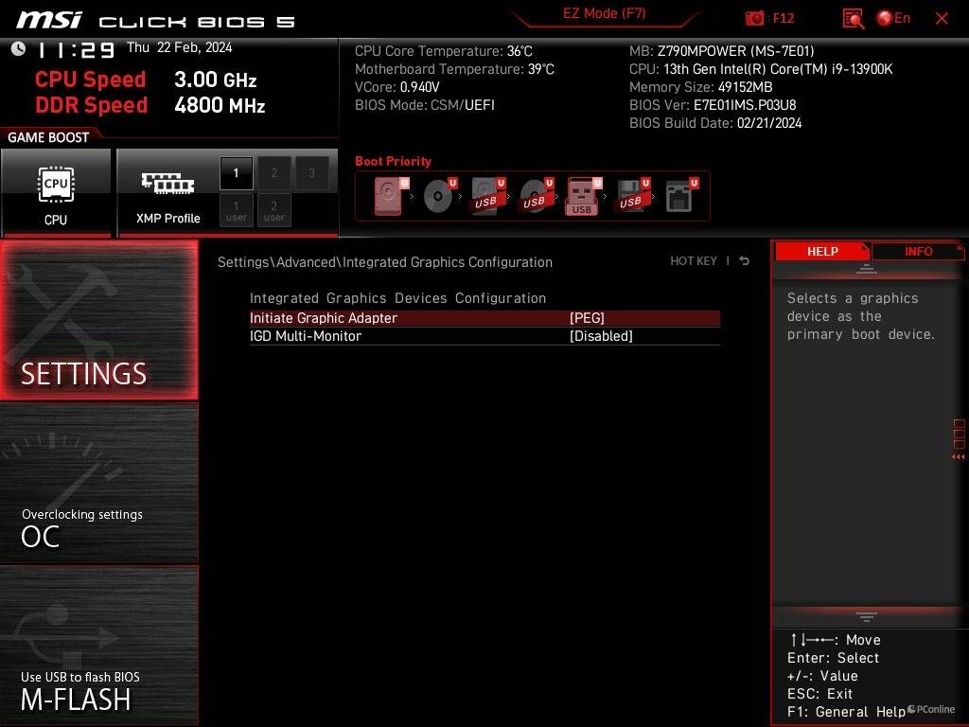
Task: Click the grip handle at the bottom of help panel
Action: tap(867, 616)
